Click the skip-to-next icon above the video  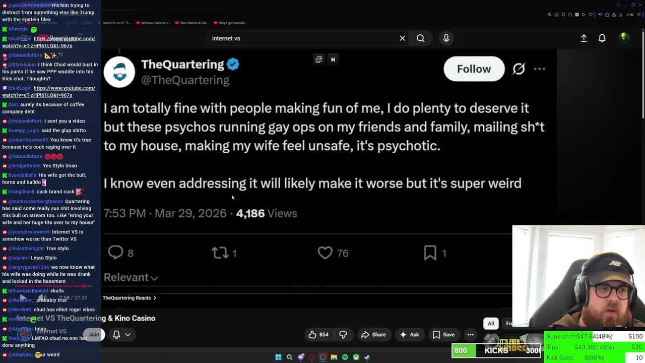tap(333, 59)
